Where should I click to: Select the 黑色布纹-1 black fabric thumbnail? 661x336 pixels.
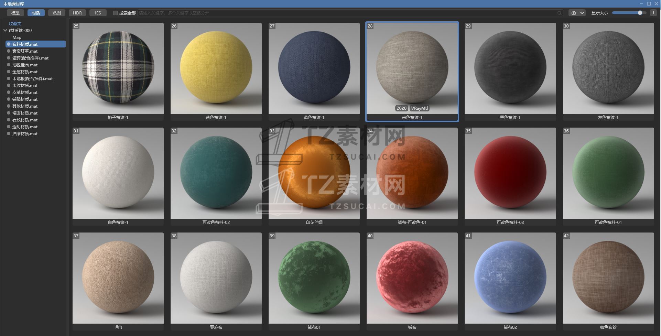tap(510, 68)
